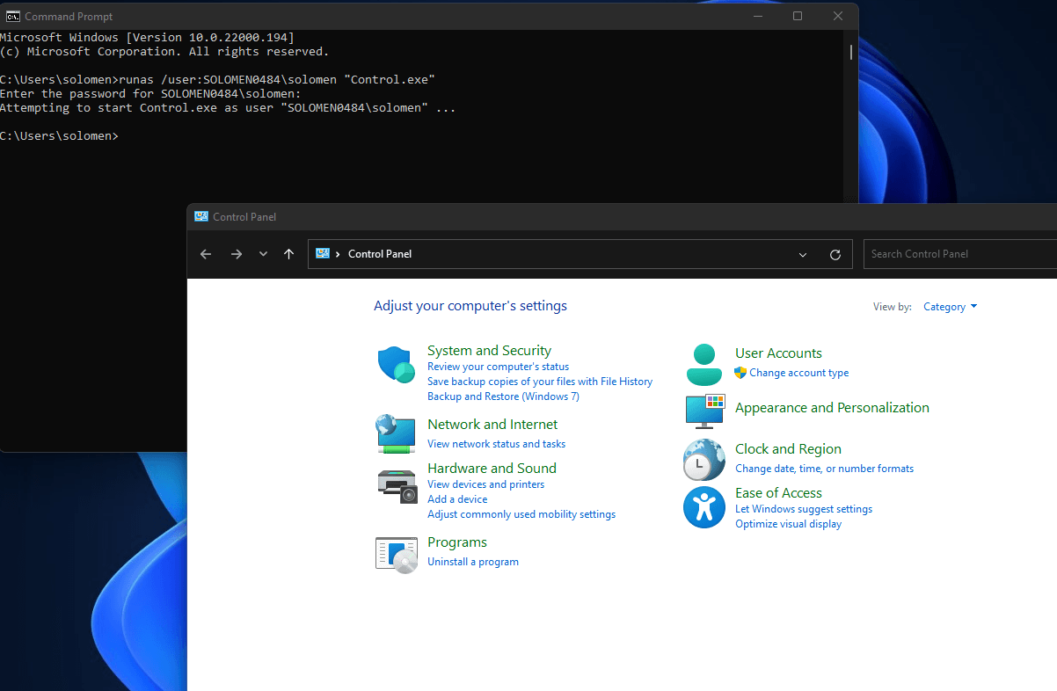
Task: Open the Ease of Access category heading
Action: [x=778, y=493]
